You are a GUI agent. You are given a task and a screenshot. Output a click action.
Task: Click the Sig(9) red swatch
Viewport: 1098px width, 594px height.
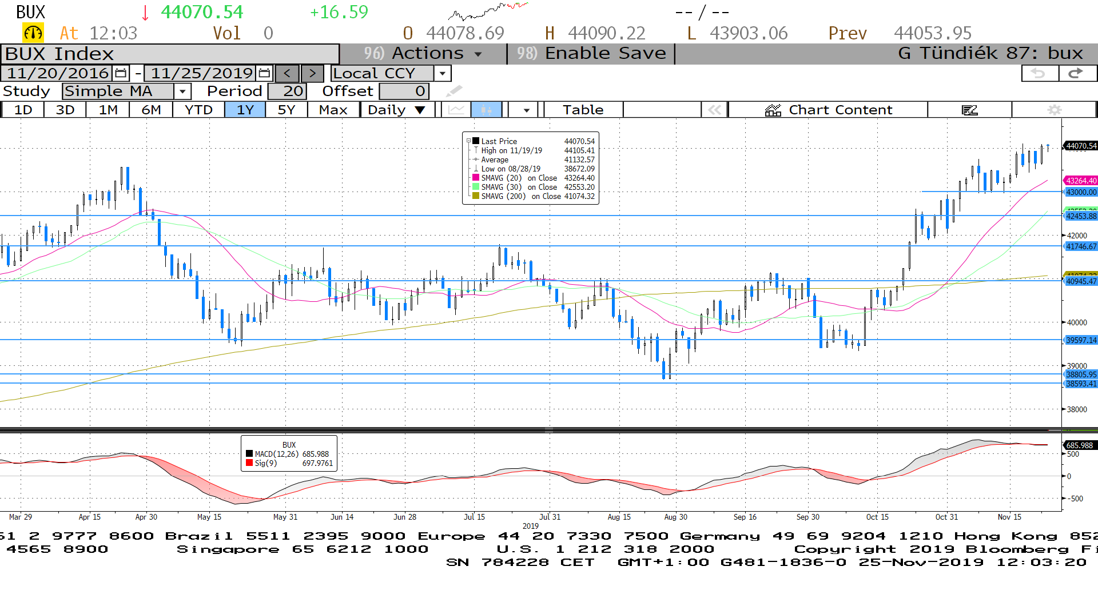(x=249, y=463)
